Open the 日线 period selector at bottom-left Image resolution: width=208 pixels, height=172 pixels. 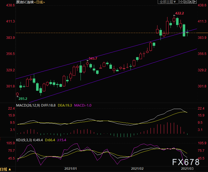tap(6, 169)
